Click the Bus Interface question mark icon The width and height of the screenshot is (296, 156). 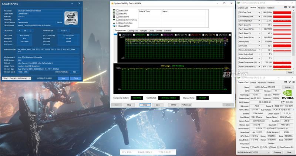click(x=293, y=110)
